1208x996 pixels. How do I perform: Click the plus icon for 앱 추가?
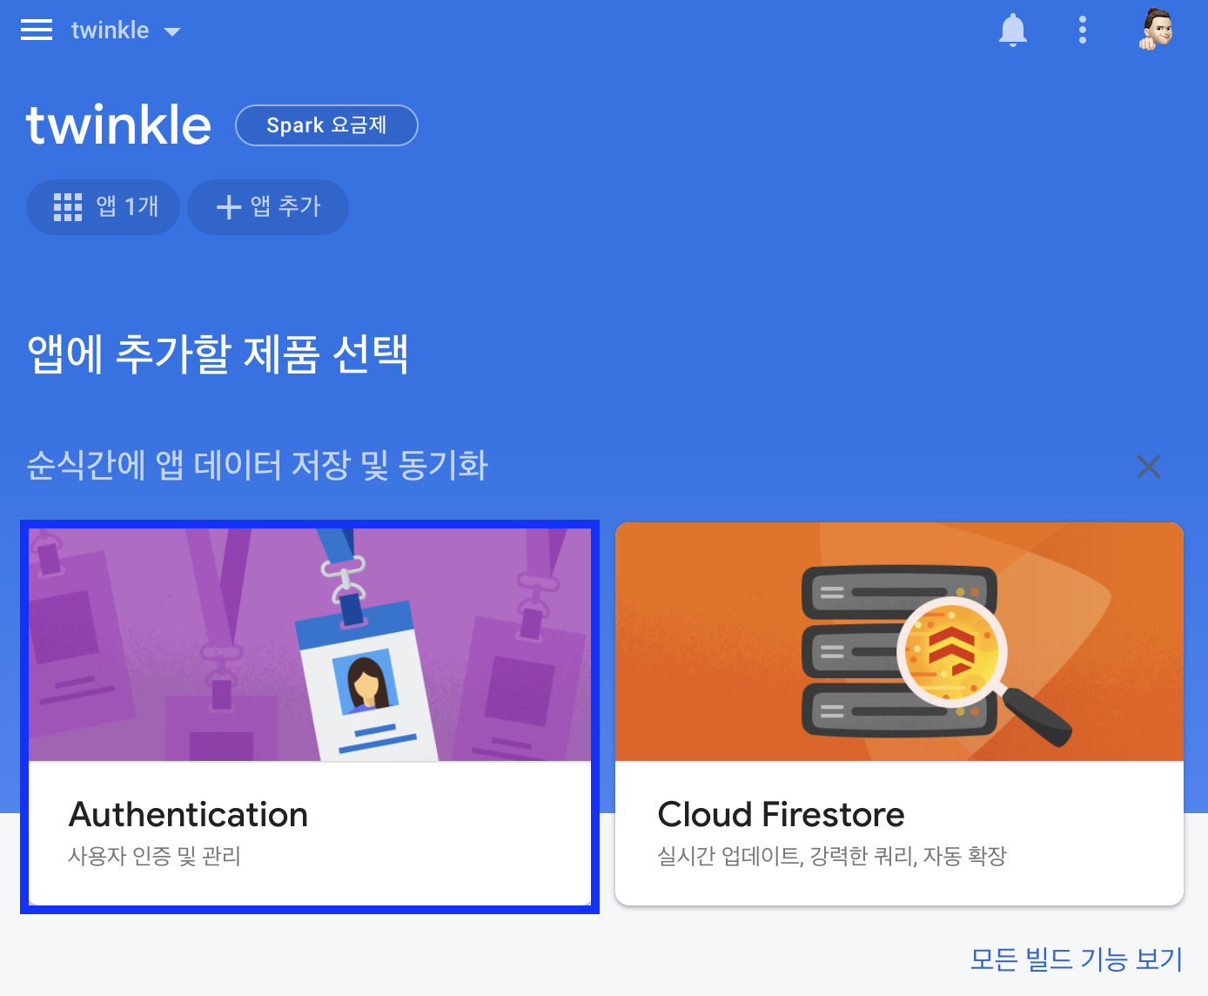tap(228, 207)
